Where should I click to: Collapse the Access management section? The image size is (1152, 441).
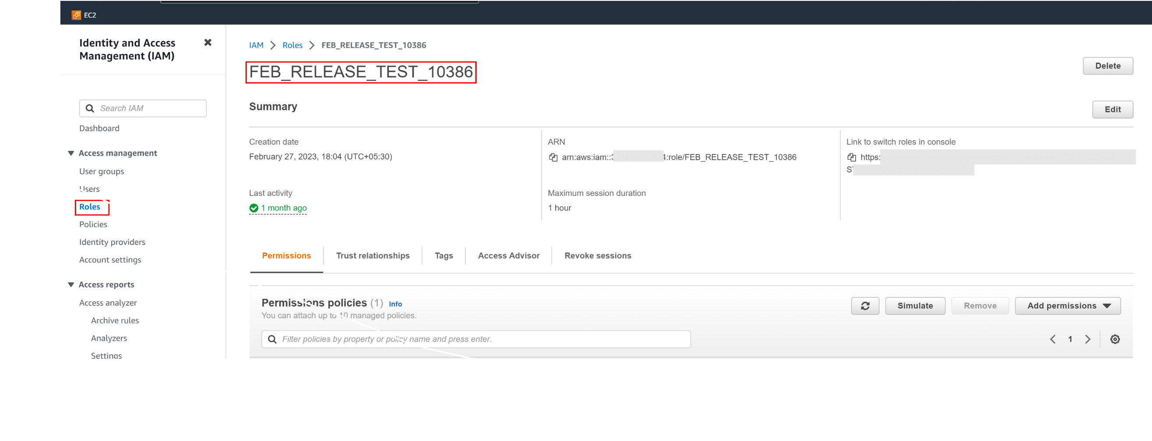(70, 153)
